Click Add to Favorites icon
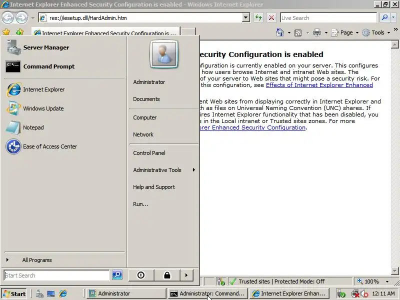The height and width of the screenshot is (300, 400). (19, 32)
